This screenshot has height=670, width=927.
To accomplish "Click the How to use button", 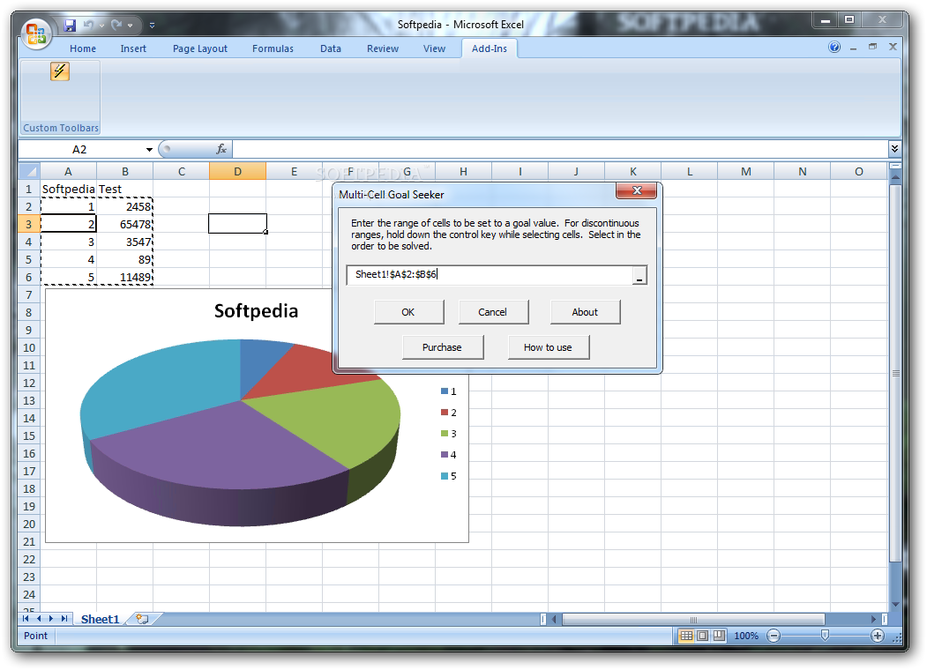I will (548, 347).
